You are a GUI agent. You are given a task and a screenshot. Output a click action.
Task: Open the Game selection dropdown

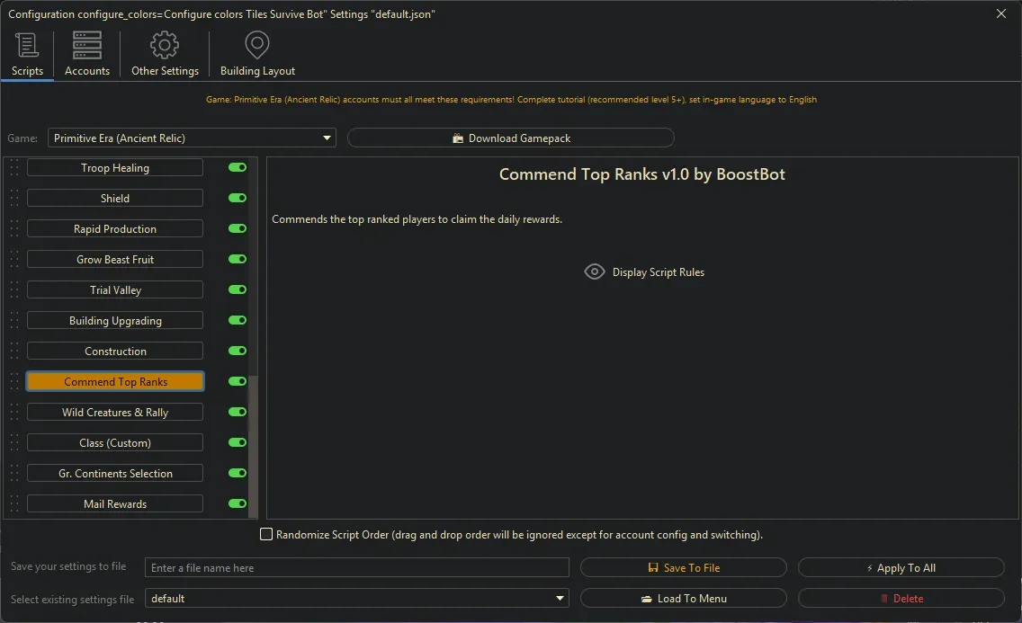(x=326, y=138)
